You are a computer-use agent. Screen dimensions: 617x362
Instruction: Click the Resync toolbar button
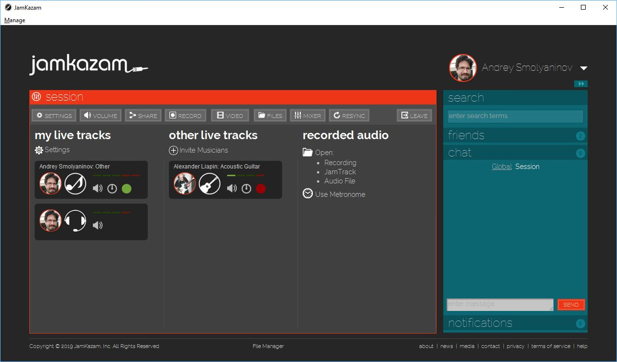coord(349,116)
